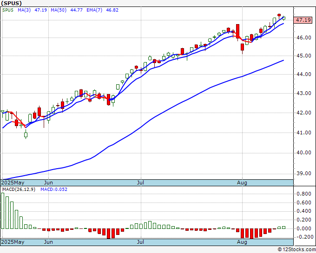Click the MACD(26,12,9) indicator label
The width and height of the screenshot is (316, 253).
tap(19, 190)
